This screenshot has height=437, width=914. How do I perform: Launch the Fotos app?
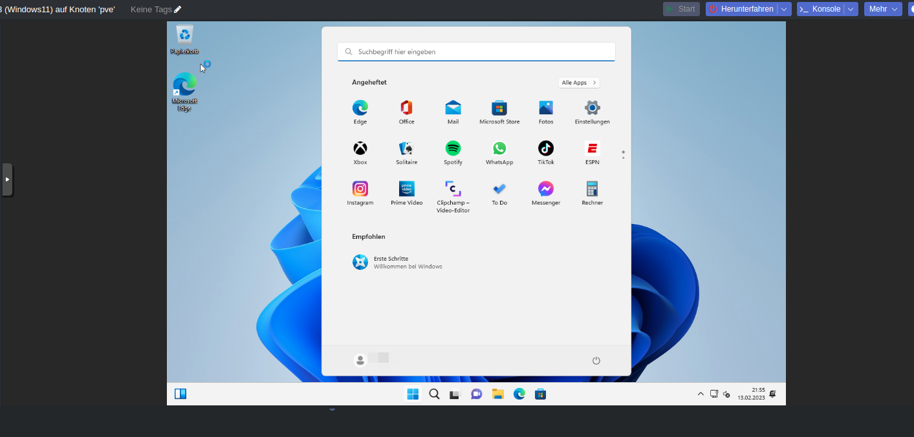coord(546,112)
